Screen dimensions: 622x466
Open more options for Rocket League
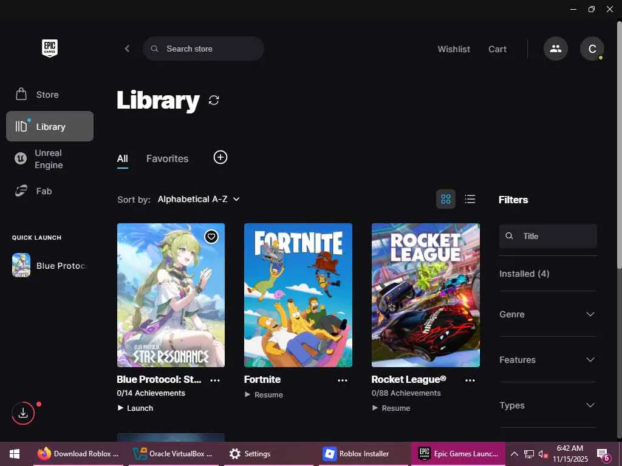pyautogui.click(x=470, y=380)
